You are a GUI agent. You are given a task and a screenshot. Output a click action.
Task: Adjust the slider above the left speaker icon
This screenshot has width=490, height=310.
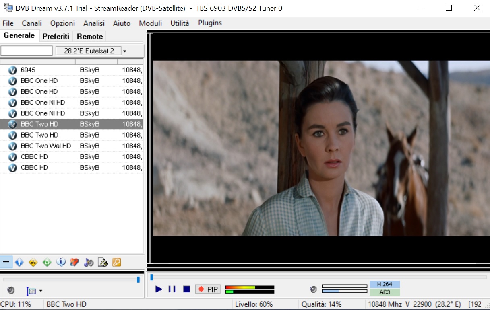pyautogui.click(x=72, y=279)
